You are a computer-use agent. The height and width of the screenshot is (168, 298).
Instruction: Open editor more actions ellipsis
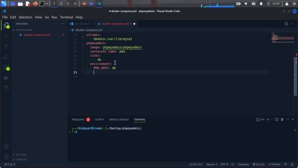292,24
